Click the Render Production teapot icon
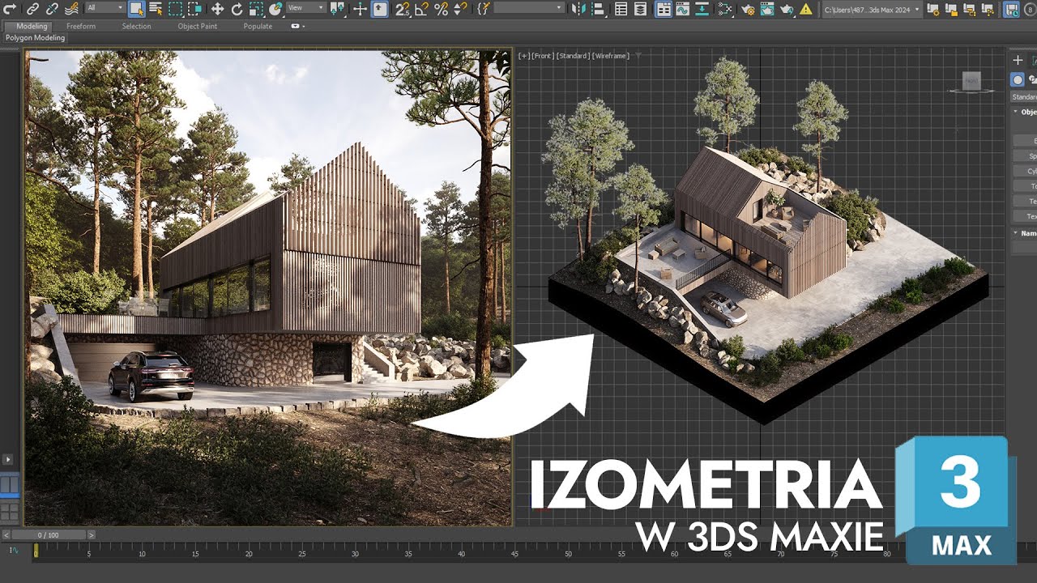The width and height of the screenshot is (1037, 583). click(787, 9)
